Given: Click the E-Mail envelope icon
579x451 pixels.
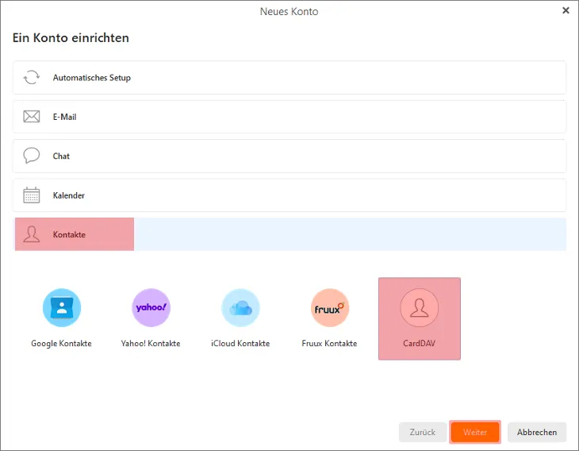Looking at the screenshot, I should 32,117.
